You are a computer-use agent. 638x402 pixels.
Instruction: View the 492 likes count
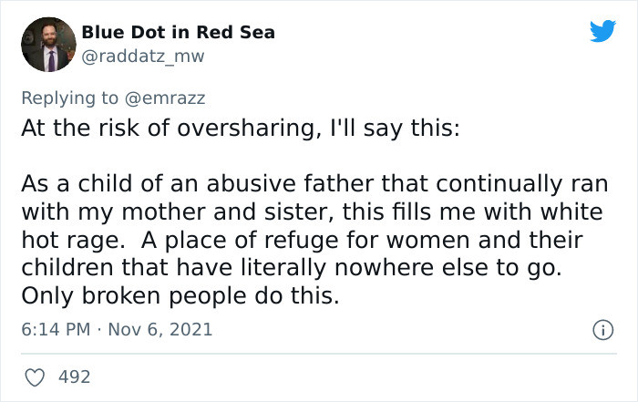[75, 376]
